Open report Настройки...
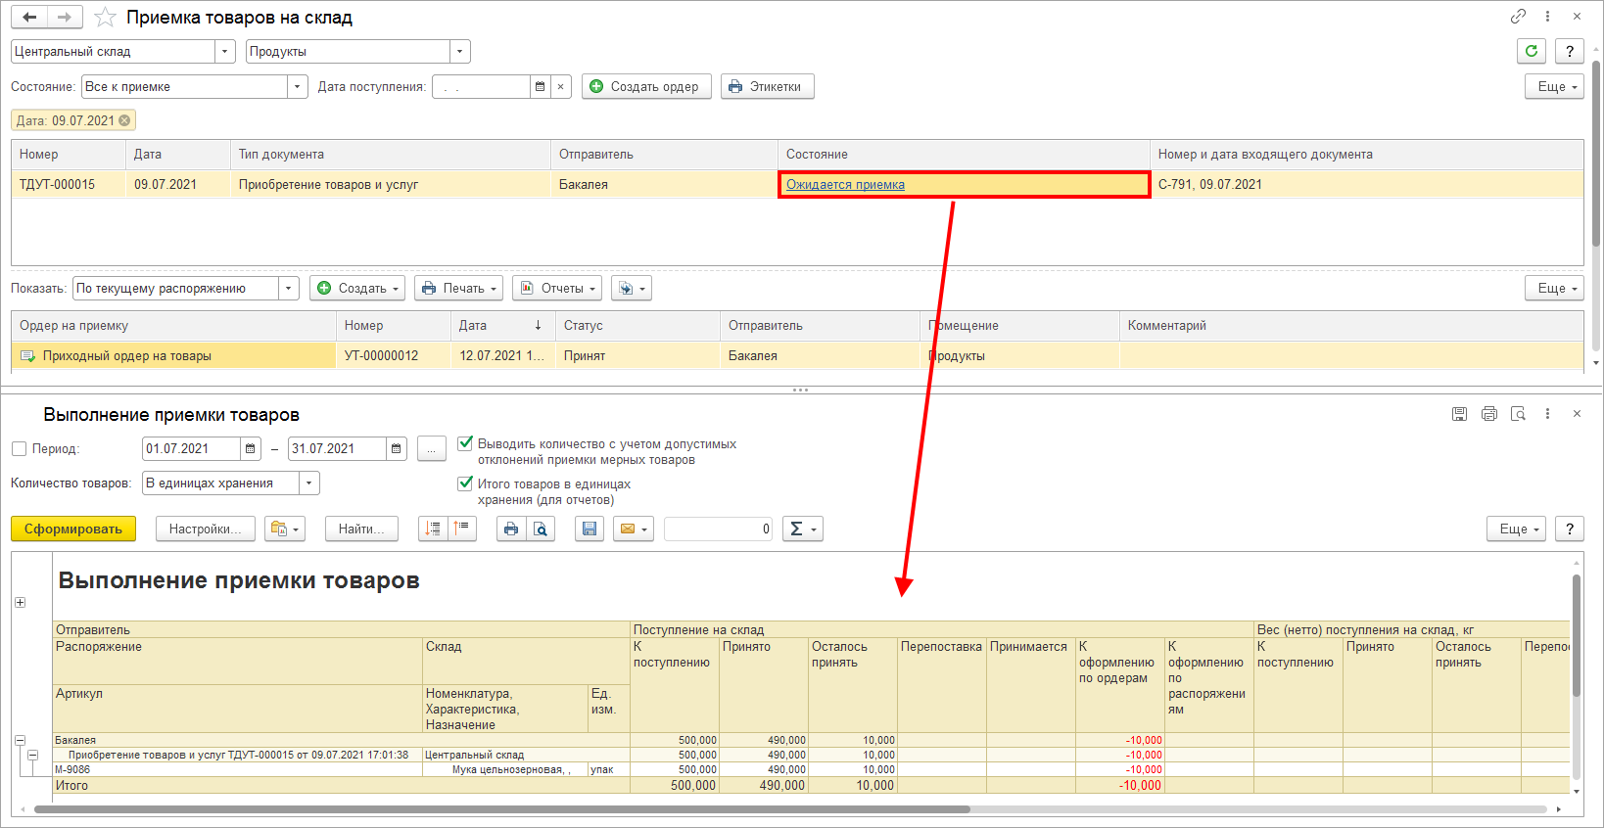 [206, 529]
